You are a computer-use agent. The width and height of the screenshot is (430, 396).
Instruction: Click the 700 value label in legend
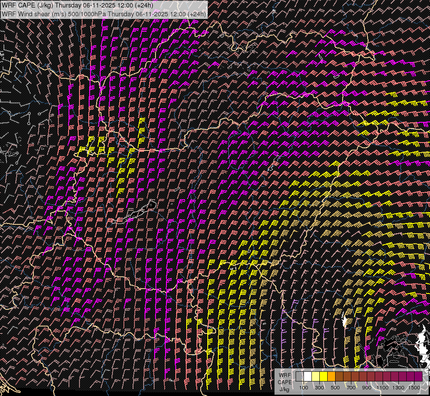[351, 388]
